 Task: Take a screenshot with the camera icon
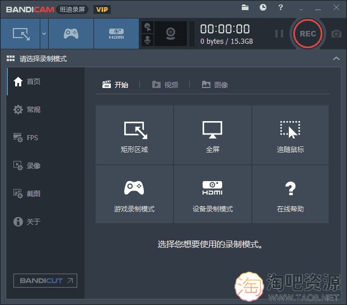pyautogui.click(x=336, y=34)
